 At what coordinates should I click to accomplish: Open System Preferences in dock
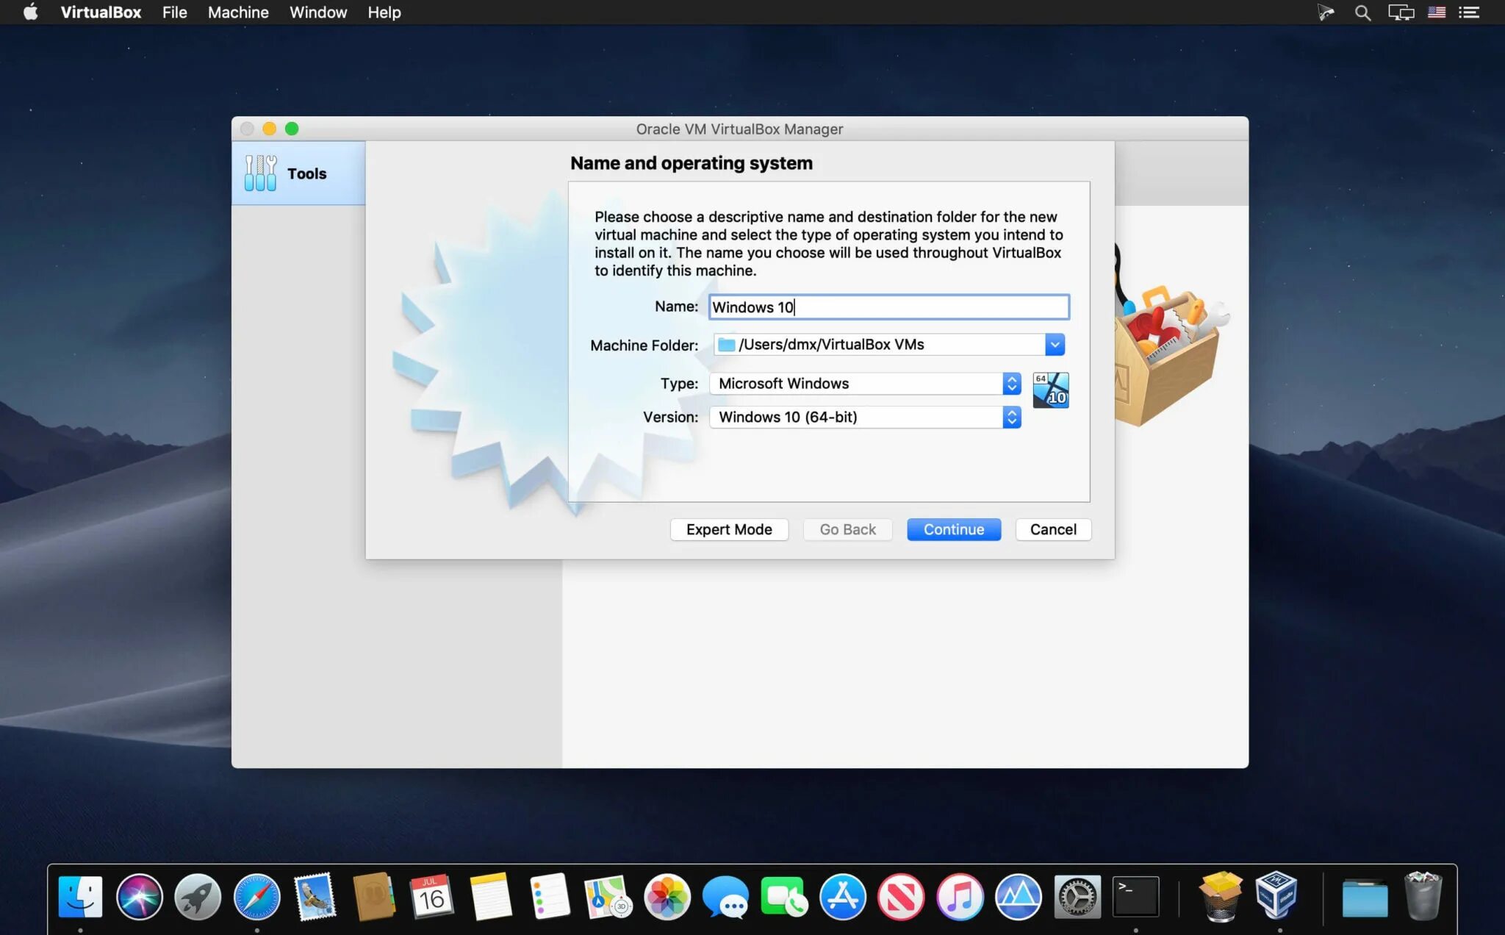click(x=1077, y=896)
